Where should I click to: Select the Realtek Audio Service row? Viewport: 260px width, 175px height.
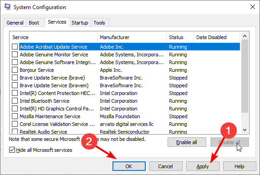click(x=125, y=132)
